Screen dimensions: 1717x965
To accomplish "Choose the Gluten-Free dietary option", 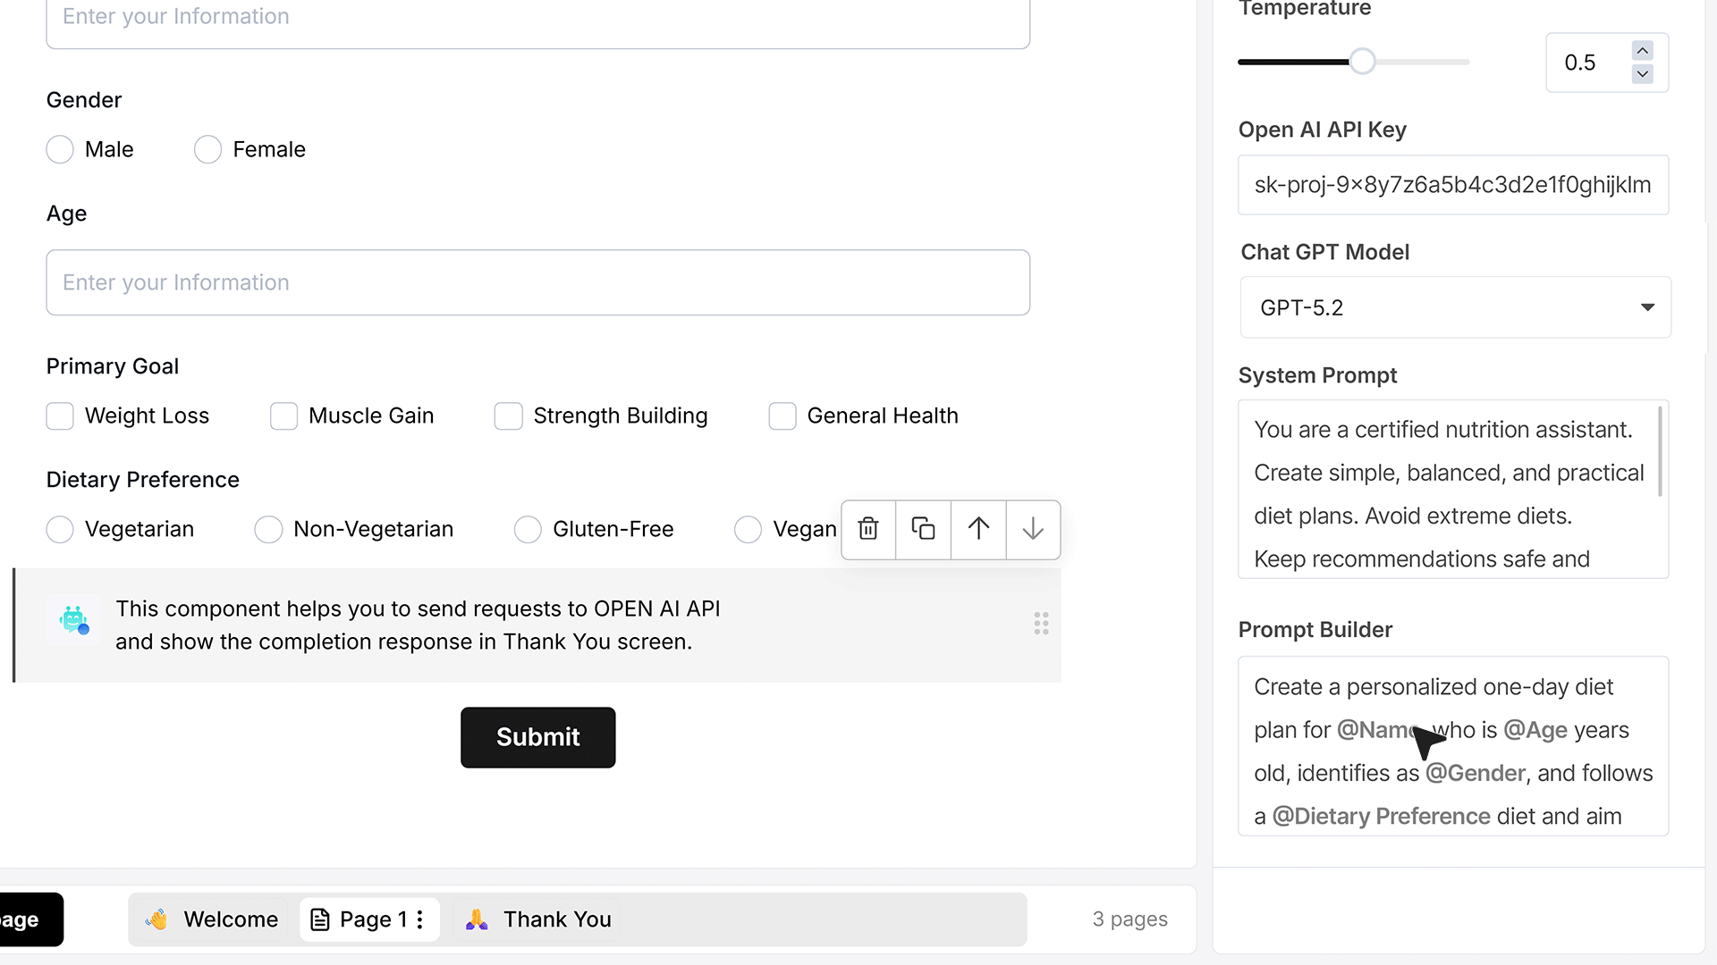I will tap(528, 529).
